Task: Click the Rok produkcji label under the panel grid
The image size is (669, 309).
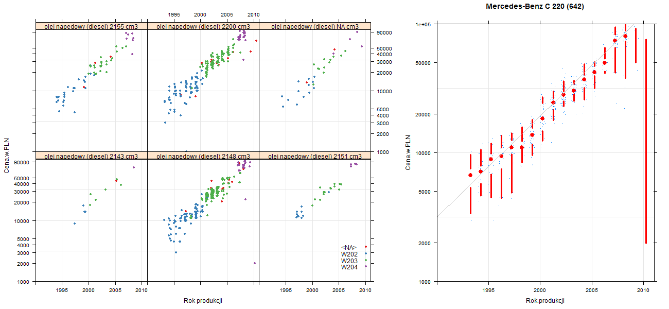Action: (203, 301)
